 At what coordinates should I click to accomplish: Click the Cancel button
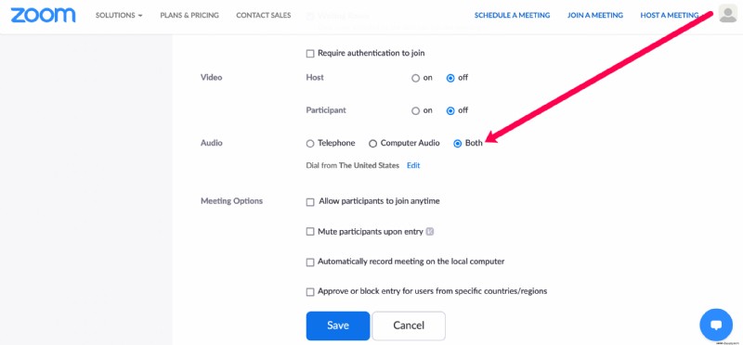click(x=409, y=326)
